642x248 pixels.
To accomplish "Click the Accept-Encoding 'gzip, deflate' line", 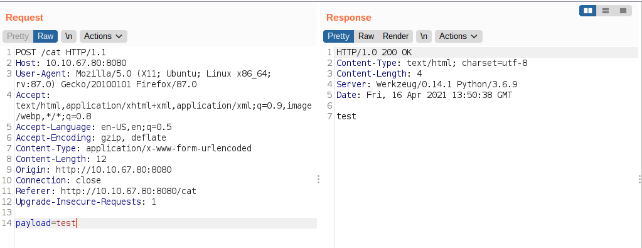I will 91,137.
